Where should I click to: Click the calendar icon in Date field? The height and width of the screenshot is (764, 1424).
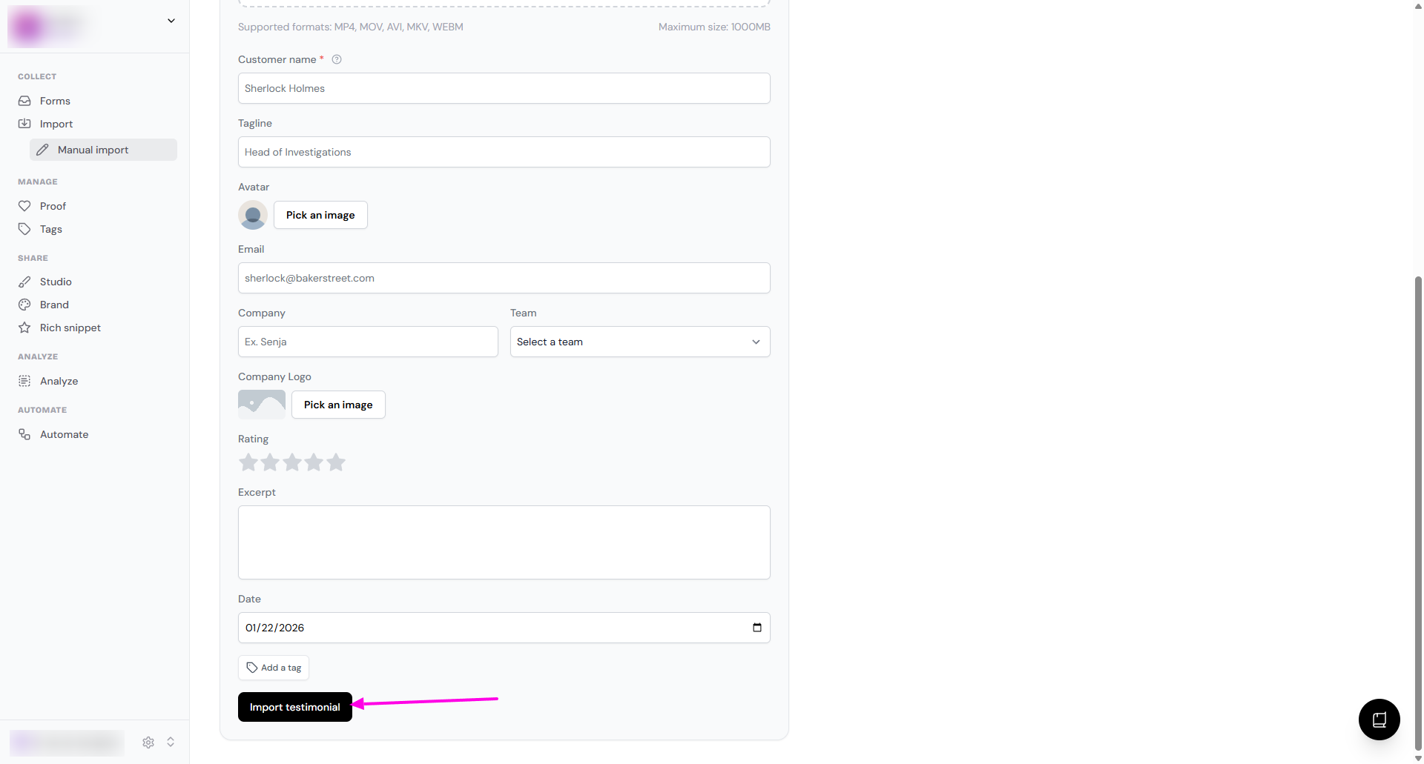click(x=756, y=628)
